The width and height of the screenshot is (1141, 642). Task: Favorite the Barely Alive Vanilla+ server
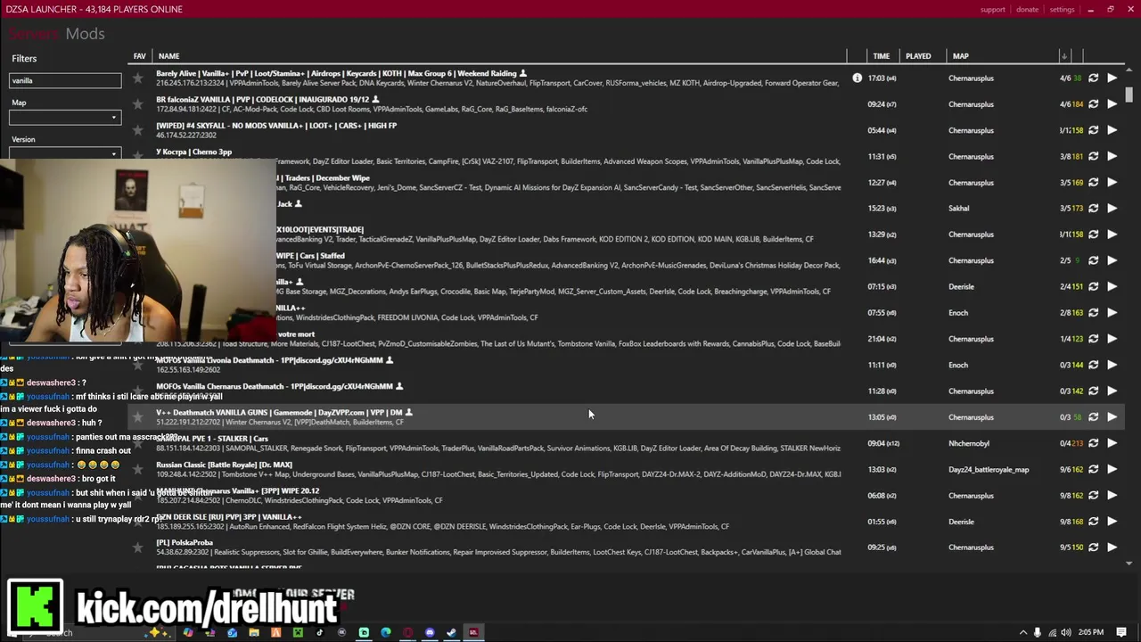click(x=138, y=78)
